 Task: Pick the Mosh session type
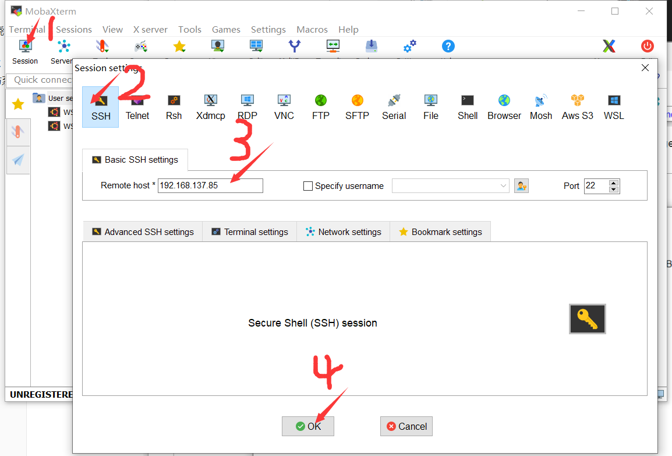coord(541,107)
